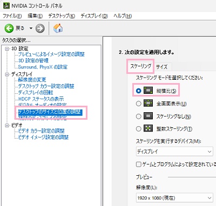
Task: Select the 全画面表示(U) radio button
Action: pyautogui.click(x=138, y=104)
